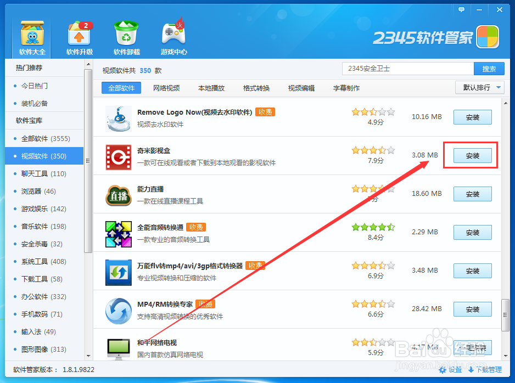The width and height of the screenshot is (515, 383).
Task: Select 下载工具 (58) category
Action: [44, 279]
